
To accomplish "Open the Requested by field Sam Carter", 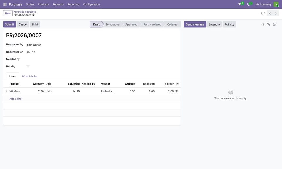I will (x=34, y=45).
